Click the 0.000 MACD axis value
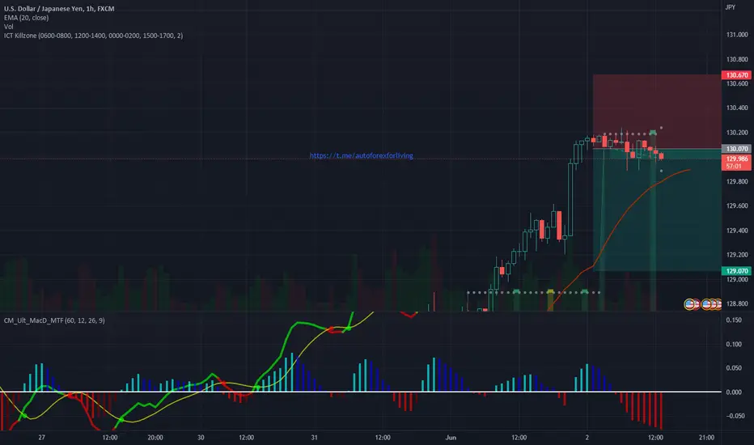This screenshot has height=445, width=754. pyautogui.click(x=734, y=392)
